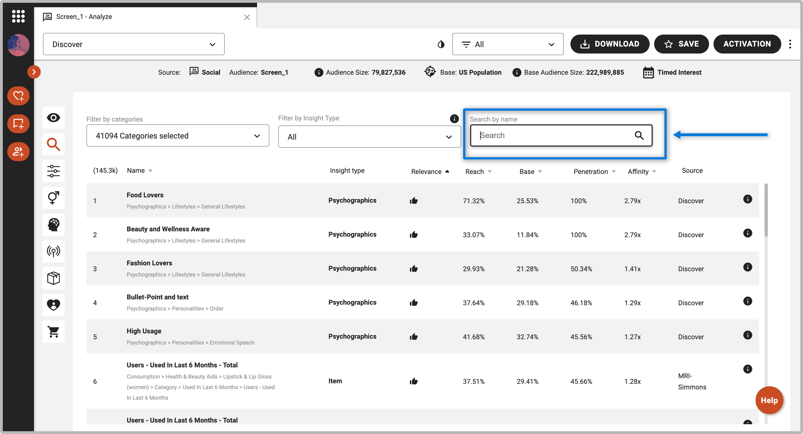The height and width of the screenshot is (434, 803).
Task: Open the Filter by categories dropdown
Action: click(x=177, y=136)
